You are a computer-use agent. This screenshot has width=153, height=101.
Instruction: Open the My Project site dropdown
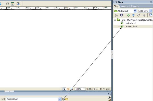[135, 11]
